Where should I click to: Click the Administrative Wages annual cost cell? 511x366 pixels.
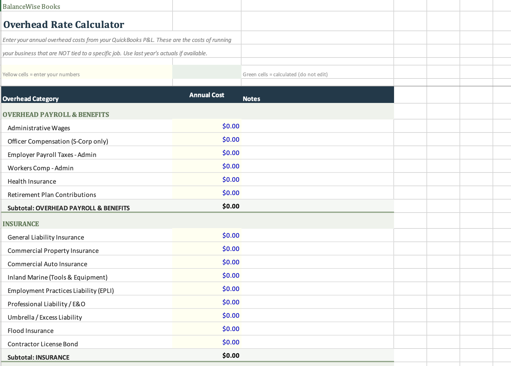click(x=207, y=126)
